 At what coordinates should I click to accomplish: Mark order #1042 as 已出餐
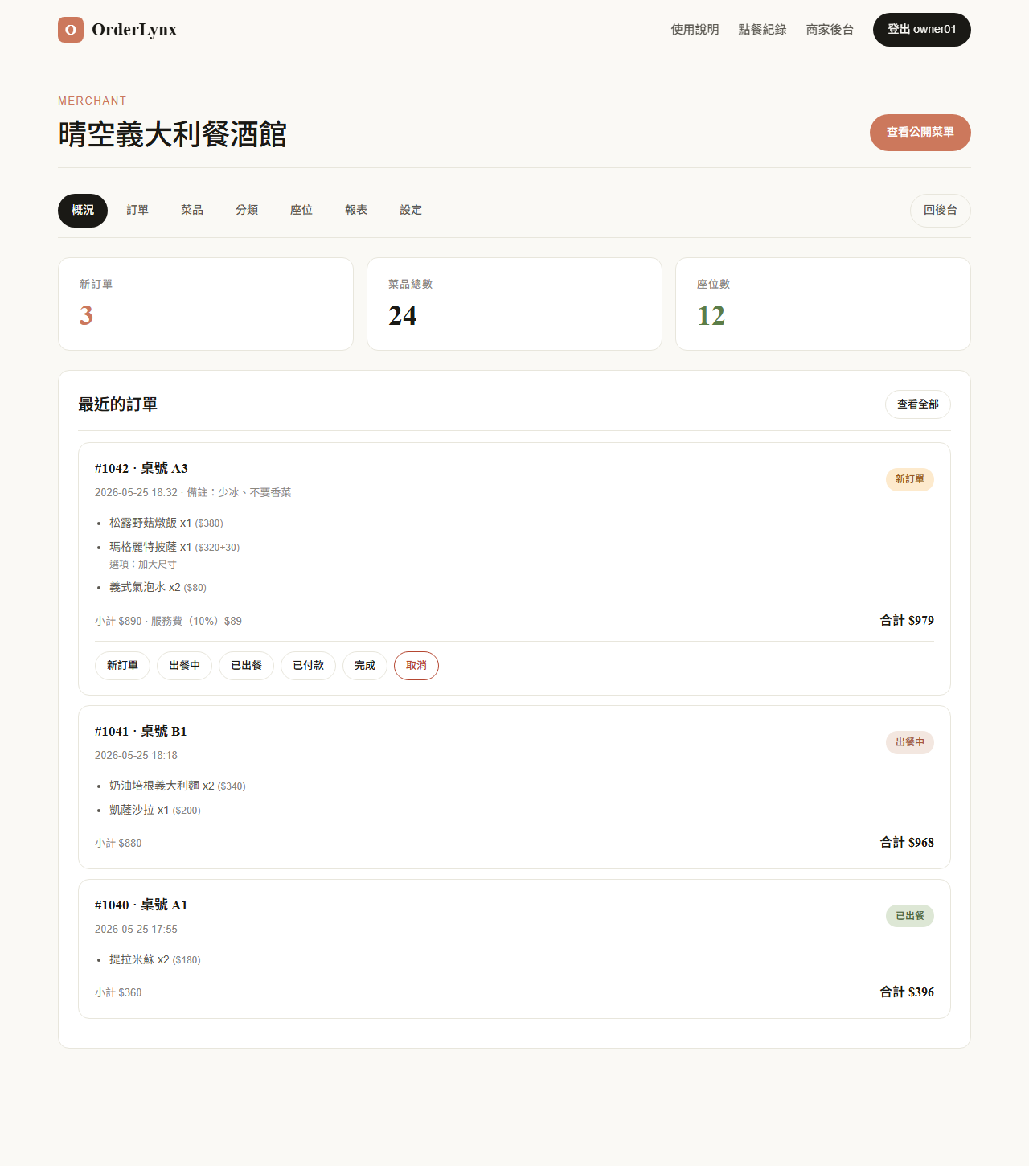pyautogui.click(x=247, y=666)
